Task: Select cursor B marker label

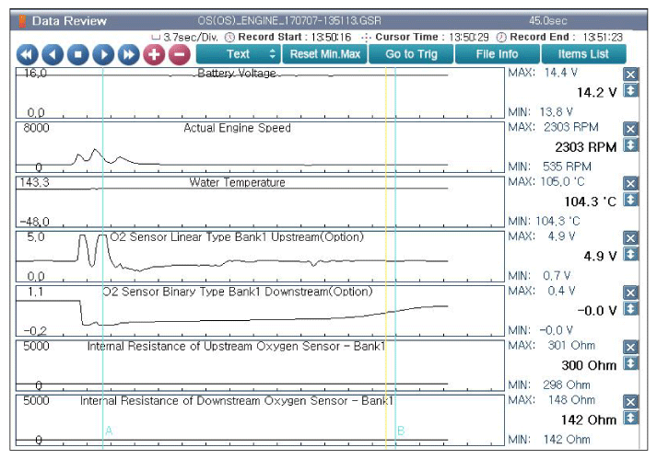Action: coord(401,430)
